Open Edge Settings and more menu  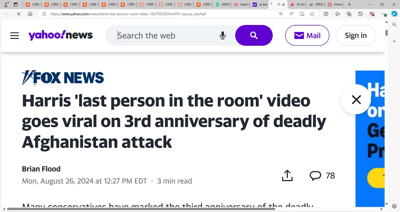click(x=384, y=14)
